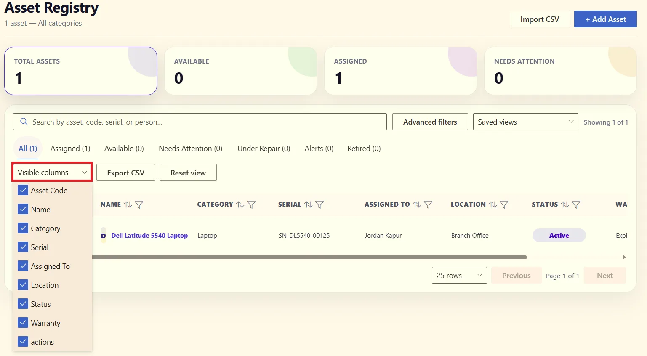Open Advanced filters
The width and height of the screenshot is (647, 356).
(430, 122)
